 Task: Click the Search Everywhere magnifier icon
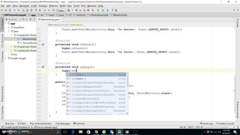coord(234,10)
